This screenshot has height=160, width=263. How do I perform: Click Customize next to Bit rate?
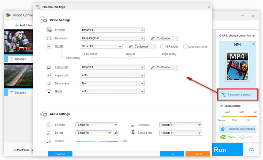[141, 47]
